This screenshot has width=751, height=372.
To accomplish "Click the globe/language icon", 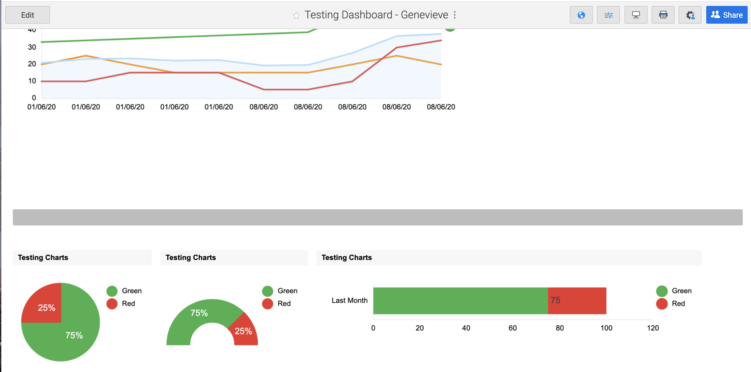I will (581, 15).
